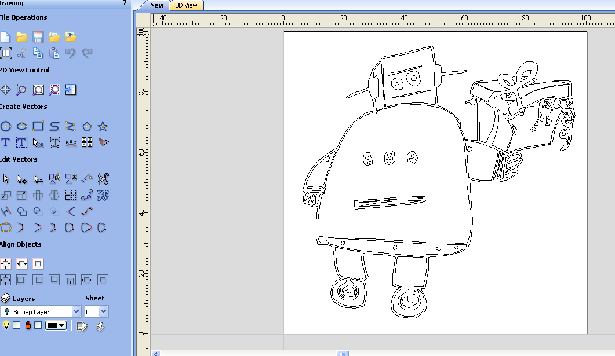This screenshot has height=356, width=615.
Task: Weld overlapping circle and square vectors
Action: pyautogui.click(x=21, y=211)
